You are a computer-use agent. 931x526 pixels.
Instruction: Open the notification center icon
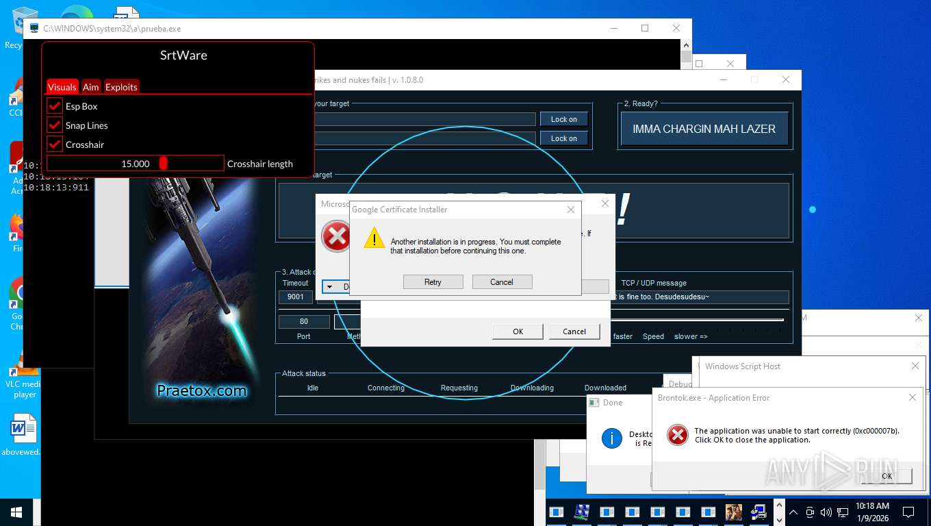(908, 512)
